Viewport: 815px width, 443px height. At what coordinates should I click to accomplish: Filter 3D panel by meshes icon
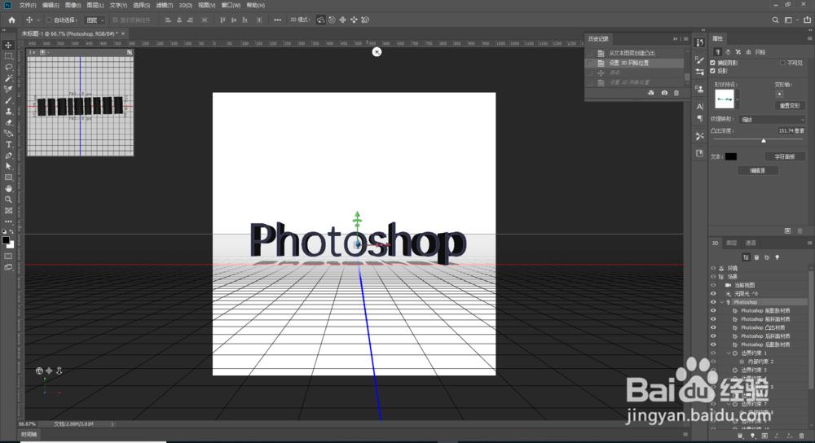tap(756, 257)
